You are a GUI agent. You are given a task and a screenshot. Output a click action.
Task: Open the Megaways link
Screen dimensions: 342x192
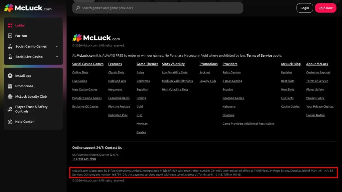115,89
